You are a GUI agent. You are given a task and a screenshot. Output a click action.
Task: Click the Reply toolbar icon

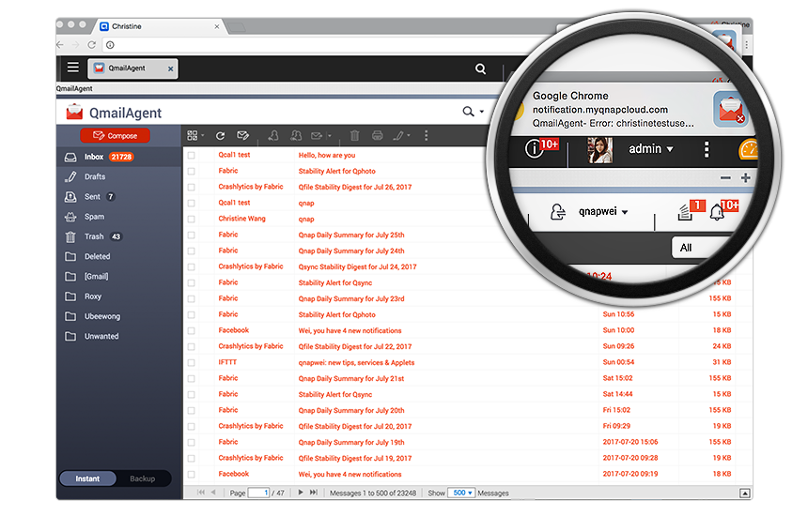pos(273,136)
